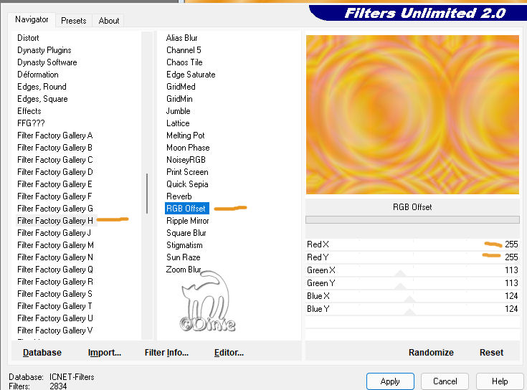Select Filter Factory Gallery M

click(55, 245)
